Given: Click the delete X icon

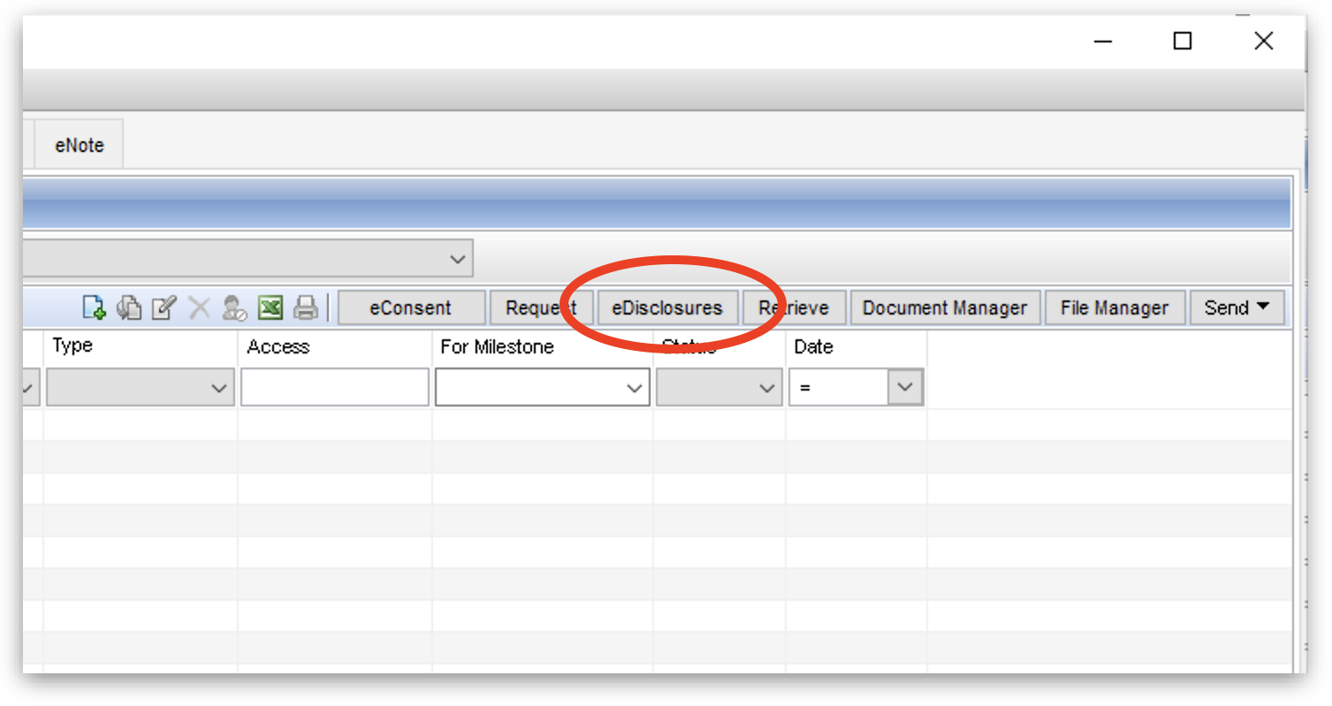Looking at the screenshot, I should coord(199,307).
